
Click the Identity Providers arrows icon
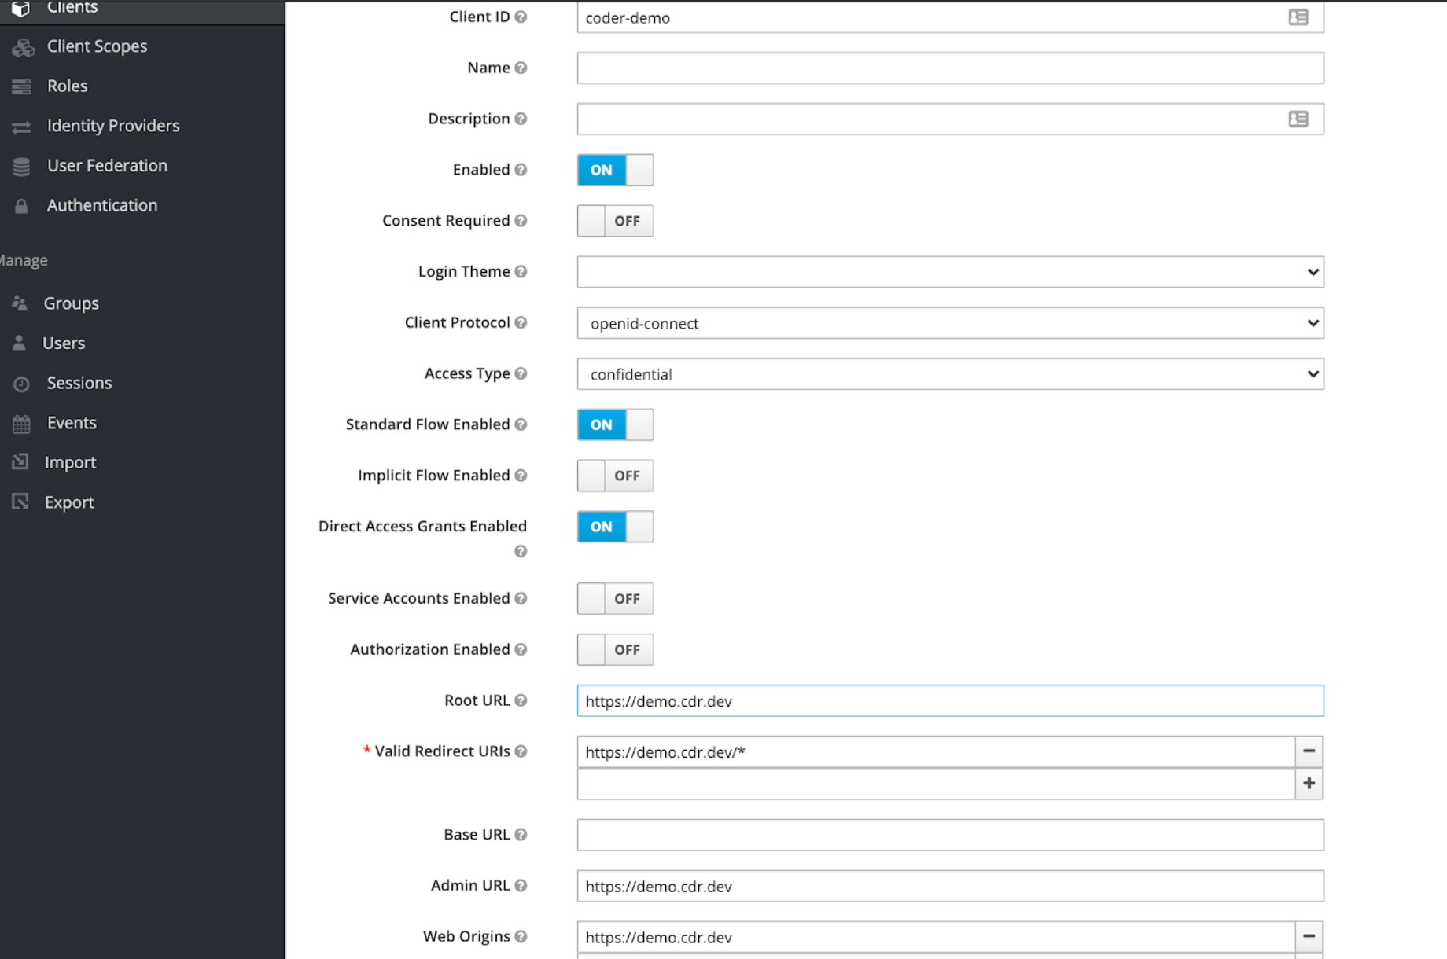tap(21, 126)
